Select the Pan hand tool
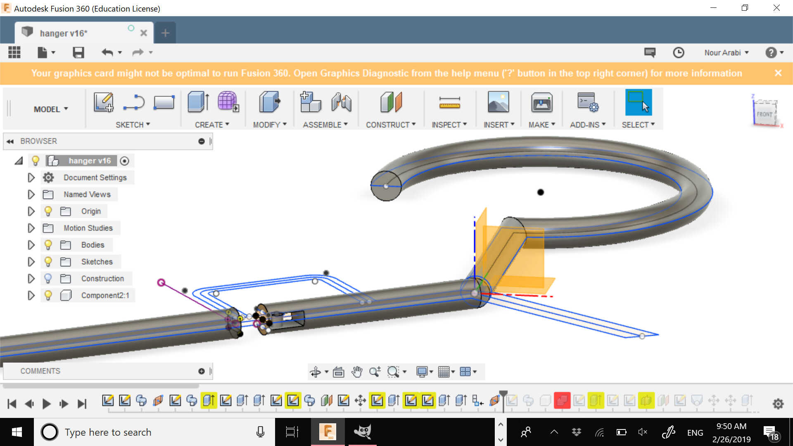The image size is (793, 446). tap(356, 372)
